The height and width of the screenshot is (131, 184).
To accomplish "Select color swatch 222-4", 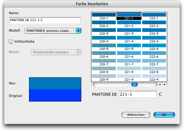I will (x=154, y=38).
